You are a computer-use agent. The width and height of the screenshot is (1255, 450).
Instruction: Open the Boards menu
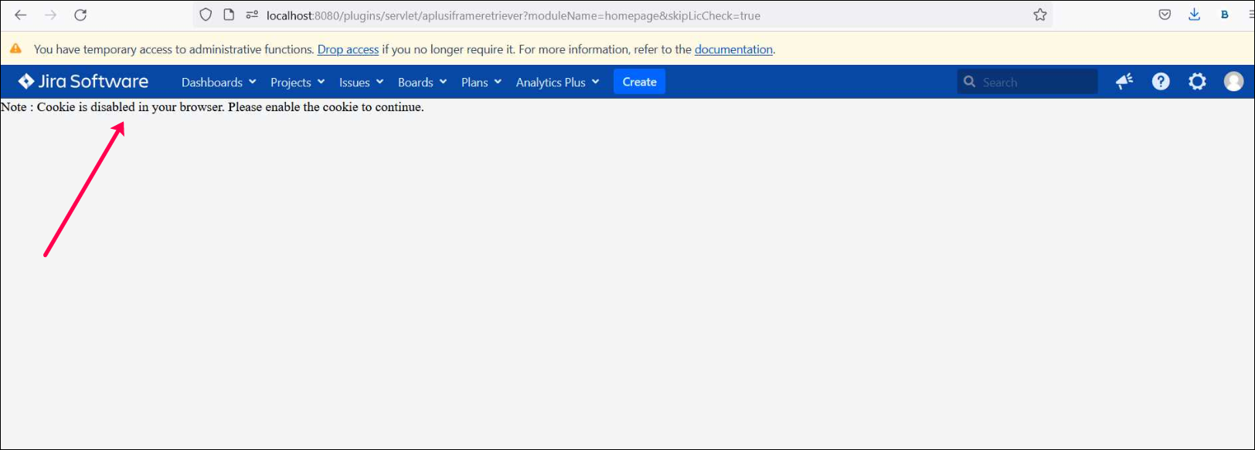click(422, 83)
